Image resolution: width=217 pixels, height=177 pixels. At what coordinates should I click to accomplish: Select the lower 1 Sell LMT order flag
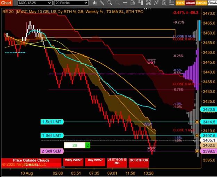tap(52, 136)
